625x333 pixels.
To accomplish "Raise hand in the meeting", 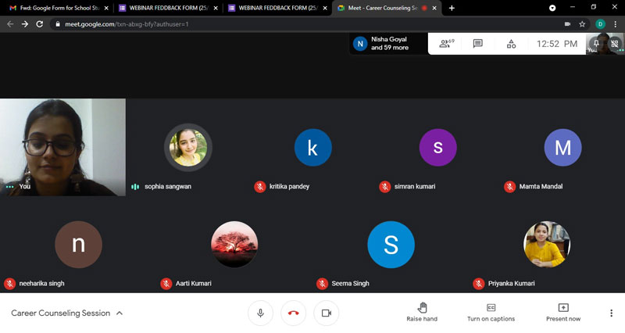I will (x=422, y=312).
